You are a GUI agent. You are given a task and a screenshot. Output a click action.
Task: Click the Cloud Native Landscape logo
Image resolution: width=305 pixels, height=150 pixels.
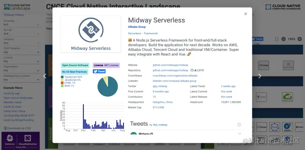pos(17,7)
